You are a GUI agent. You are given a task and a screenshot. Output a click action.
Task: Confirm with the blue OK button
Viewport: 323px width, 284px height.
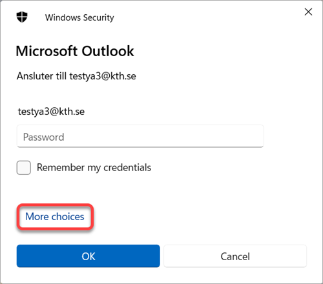(89, 256)
